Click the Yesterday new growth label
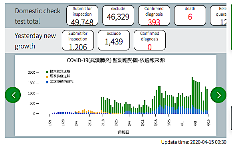The height and width of the screenshot is (147, 232). pyautogui.click(x=35, y=41)
